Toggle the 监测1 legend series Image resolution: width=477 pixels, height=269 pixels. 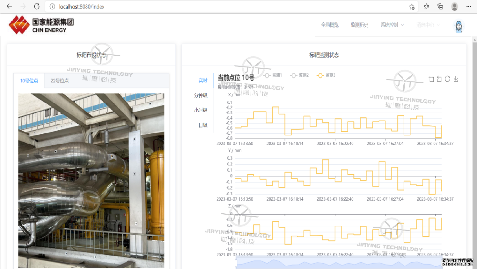[273, 75]
